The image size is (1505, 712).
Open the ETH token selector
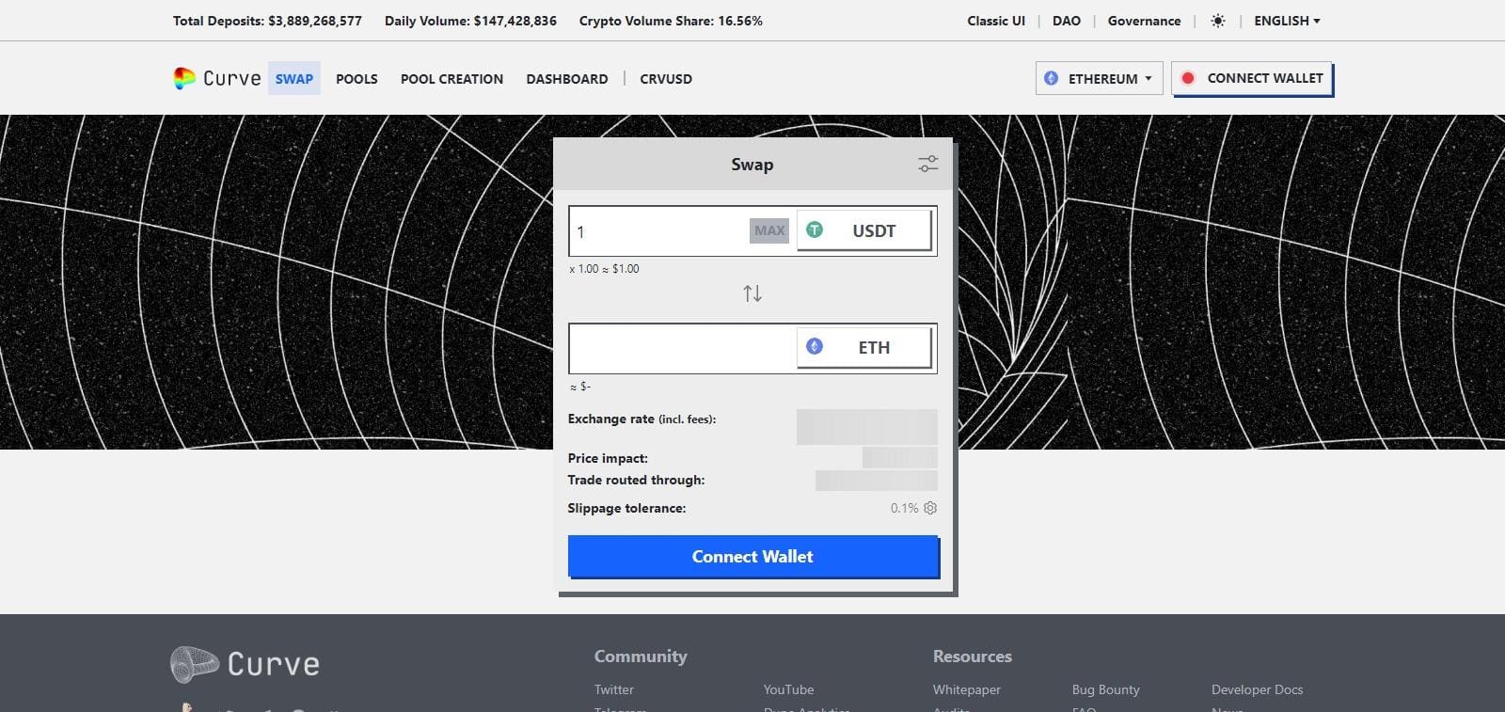click(864, 347)
